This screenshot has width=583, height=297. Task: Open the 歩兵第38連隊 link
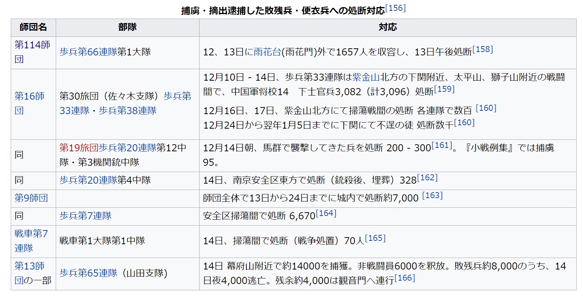click(x=127, y=111)
